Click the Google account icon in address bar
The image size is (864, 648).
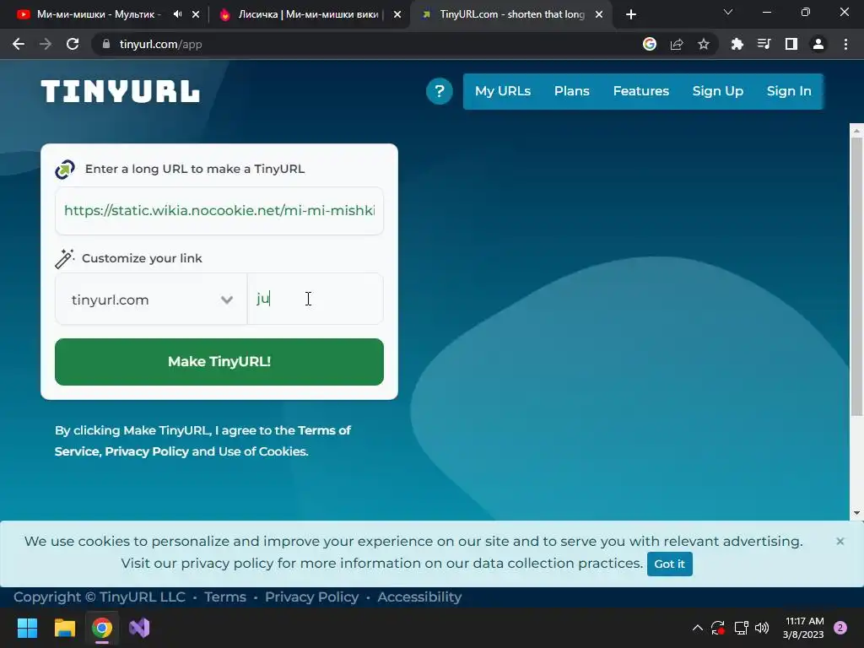(x=650, y=44)
